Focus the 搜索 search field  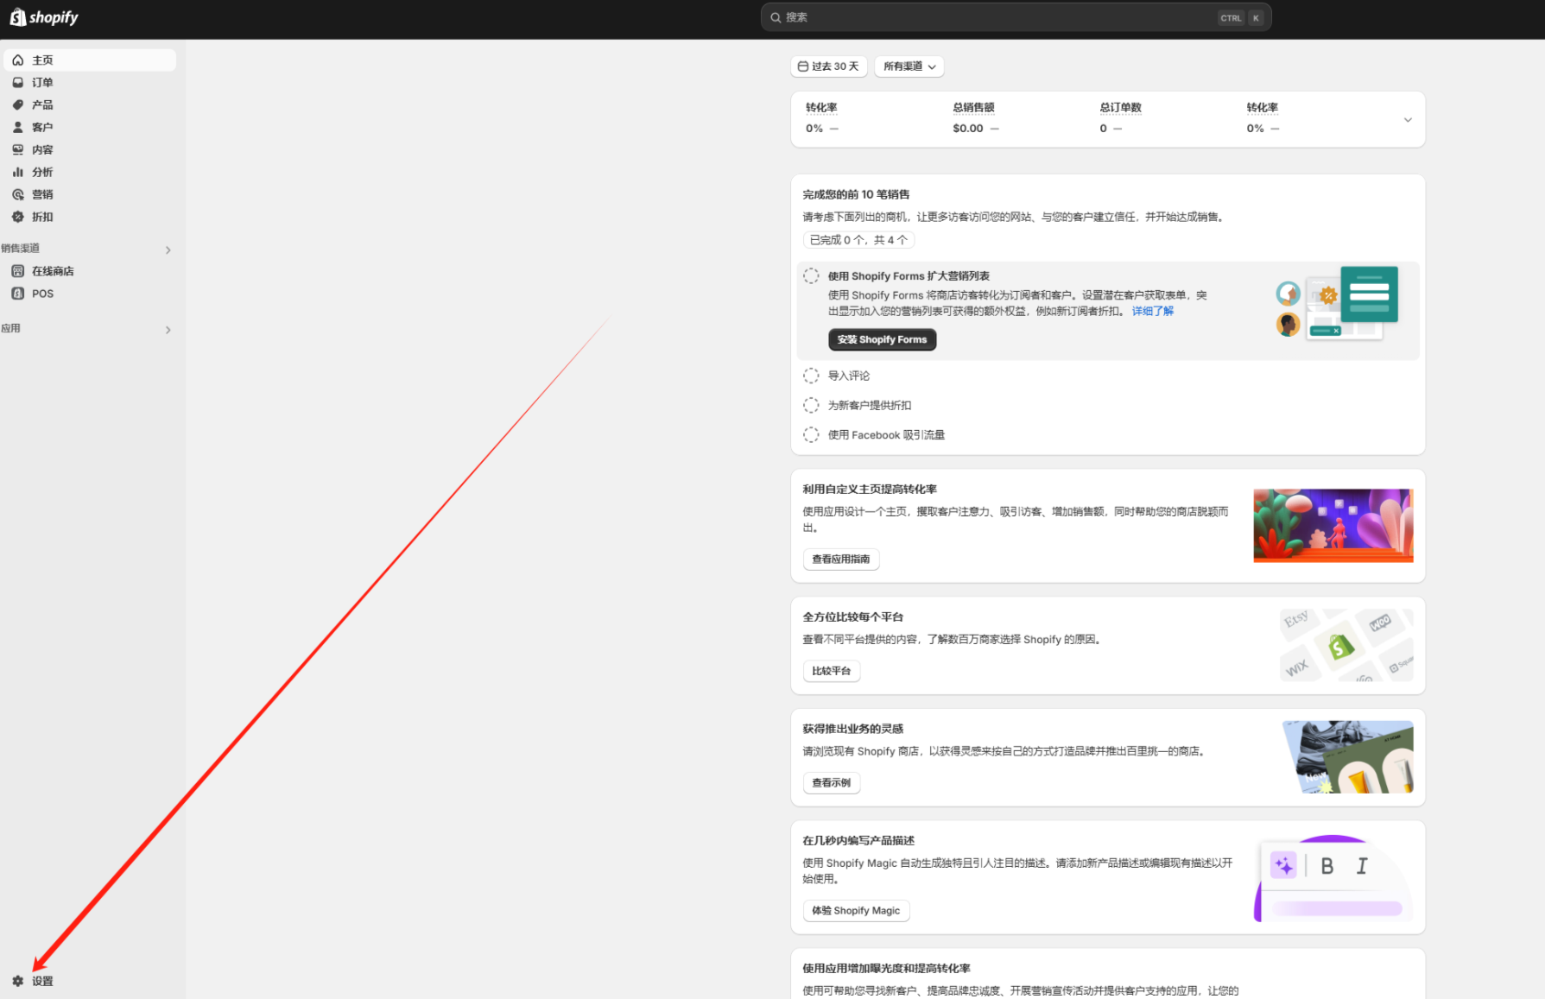click(x=1016, y=17)
